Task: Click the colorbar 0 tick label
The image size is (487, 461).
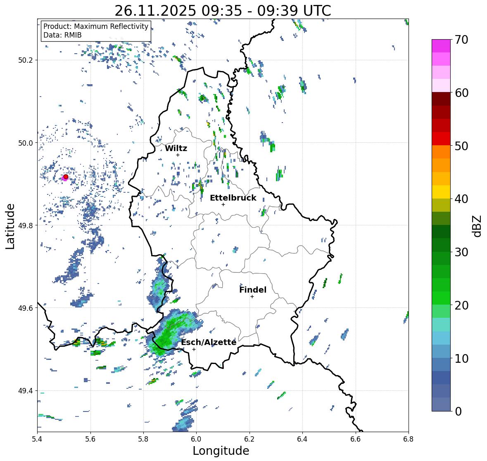Action: [458, 411]
